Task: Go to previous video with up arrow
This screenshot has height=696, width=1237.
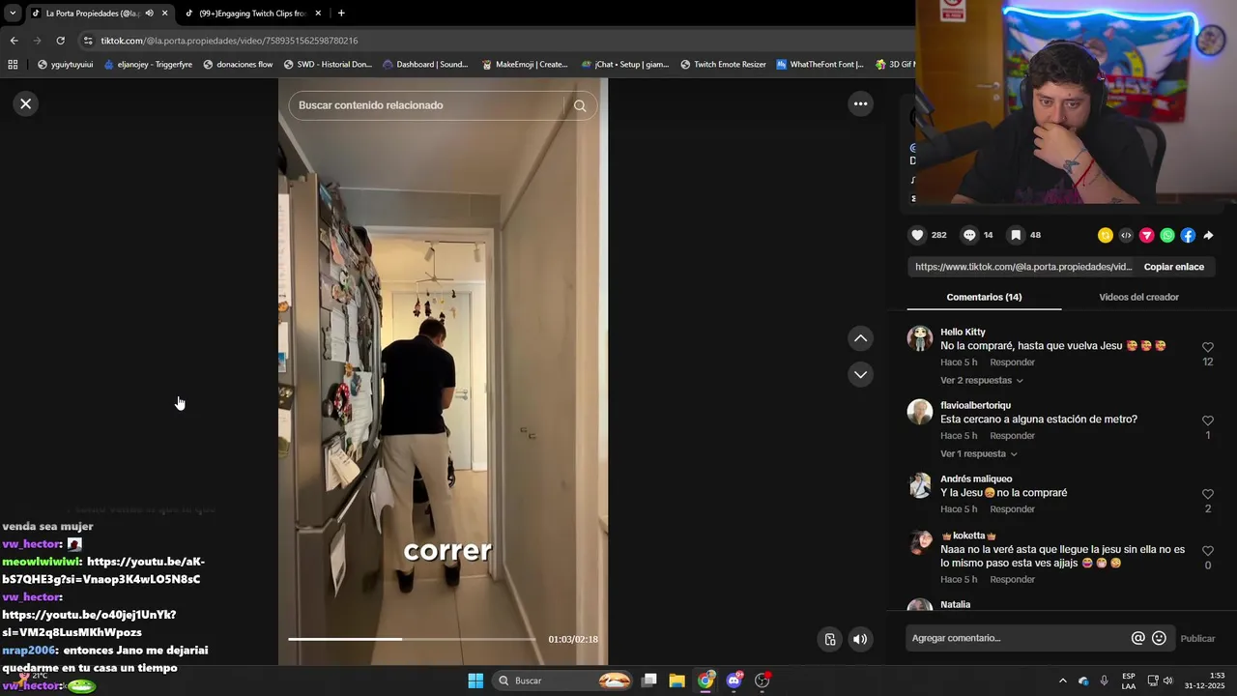Action: [860, 338]
